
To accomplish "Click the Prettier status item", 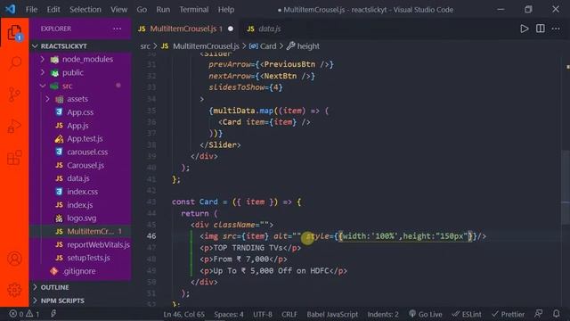I will [508, 314].
